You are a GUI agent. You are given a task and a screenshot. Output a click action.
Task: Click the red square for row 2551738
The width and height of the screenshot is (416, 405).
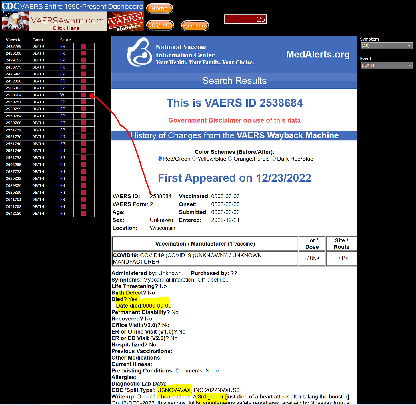tap(84, 137)
